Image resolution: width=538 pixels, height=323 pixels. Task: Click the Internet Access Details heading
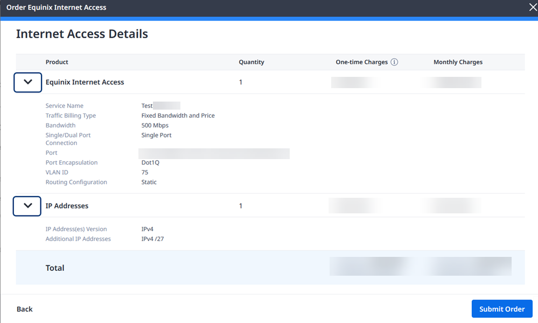pyautogui.click(x=82, y=34)
